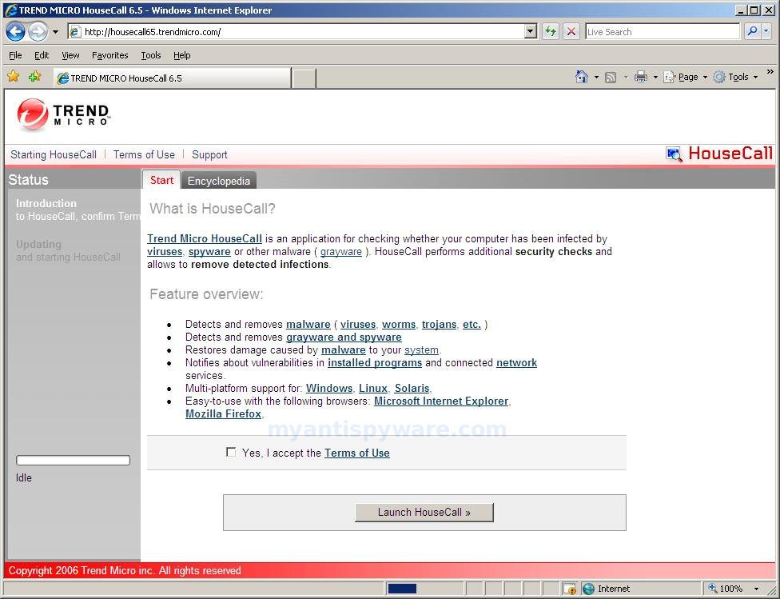780x599 pixels.
Task: Click the installed programs link
Action: [x=375, y=362]
